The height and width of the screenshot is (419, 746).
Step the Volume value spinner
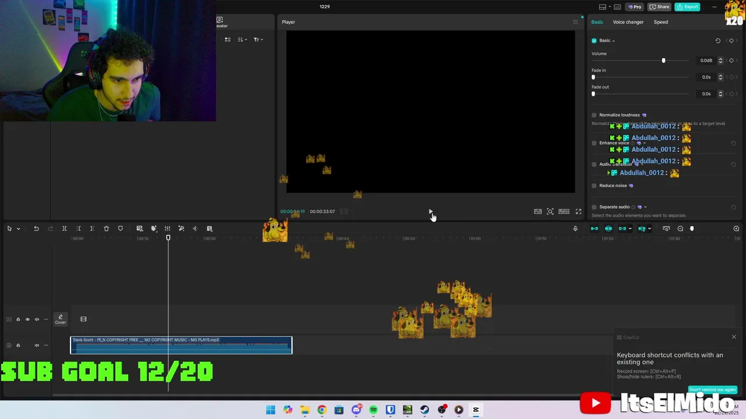(x=720, y=61)
